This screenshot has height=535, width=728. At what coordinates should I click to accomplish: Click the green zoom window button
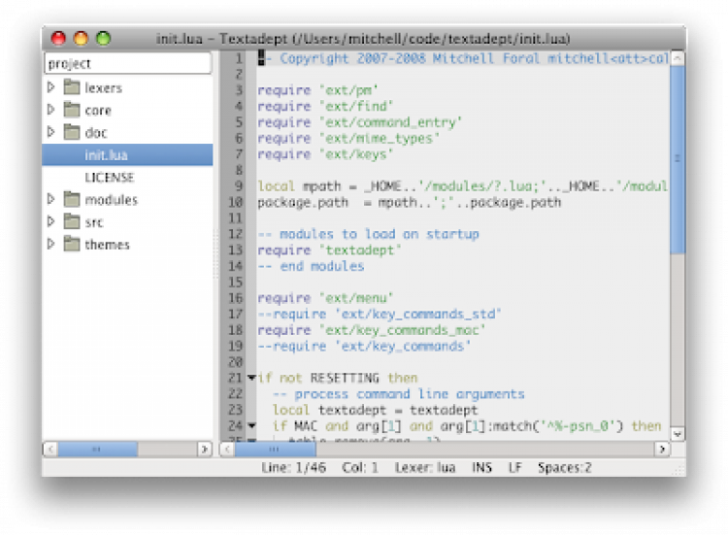coord(103,38)
